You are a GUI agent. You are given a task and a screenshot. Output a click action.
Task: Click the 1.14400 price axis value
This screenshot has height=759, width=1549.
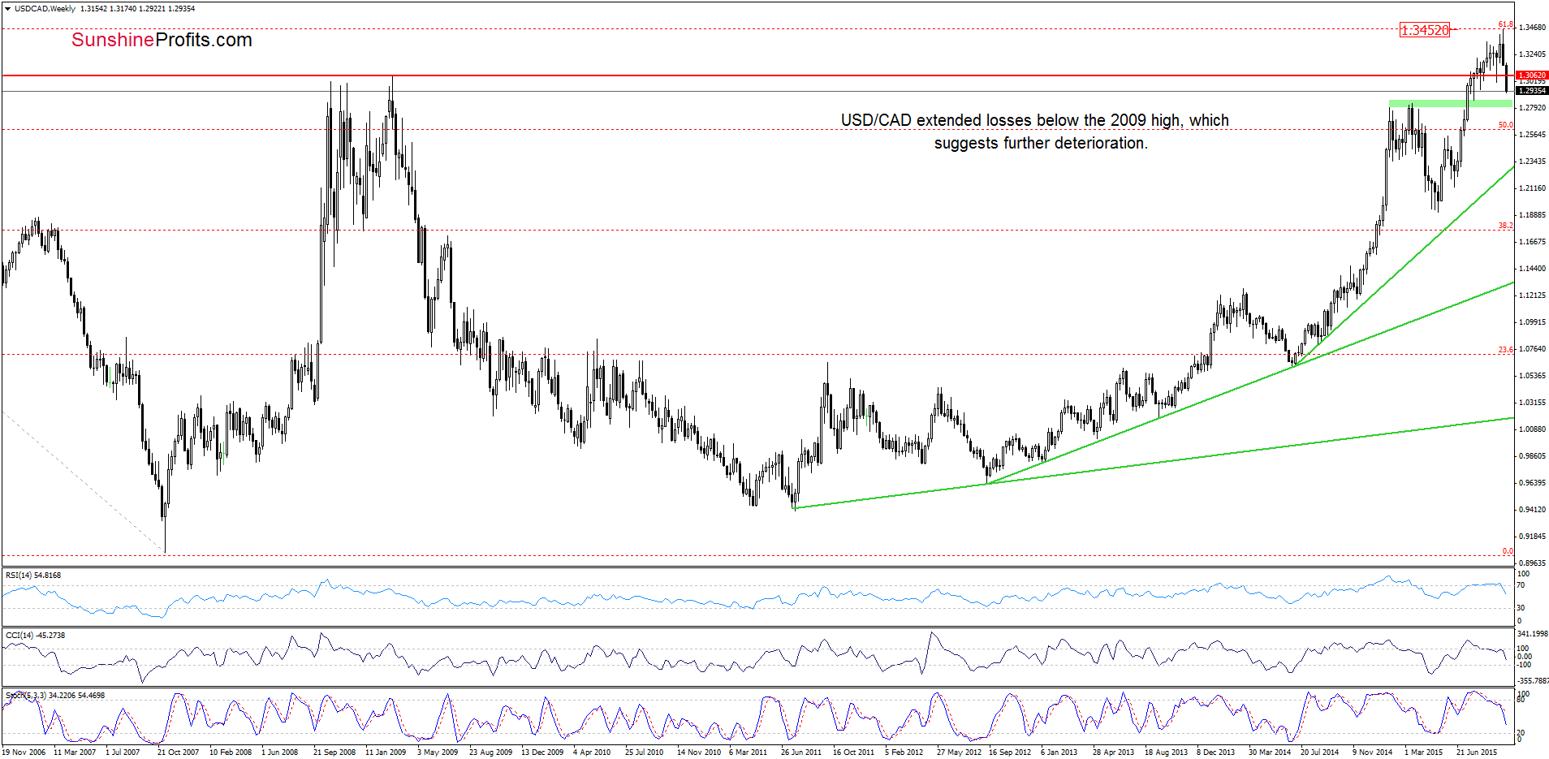pos(1532,269)
